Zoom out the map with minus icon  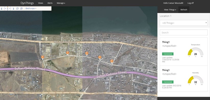click(x=17, y=8)
